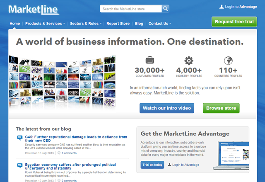Click the ML blog icon beside G4S post

pyautogui.click(x=20, y=138)
